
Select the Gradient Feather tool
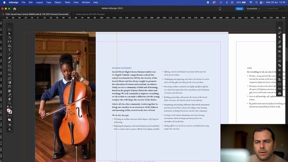(9, 86)
